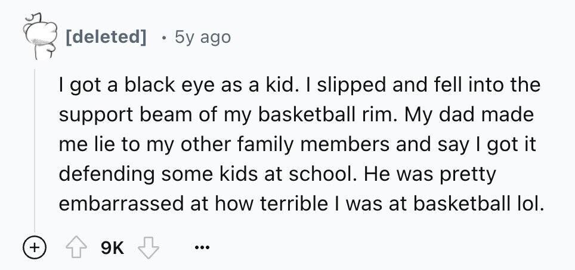The image size is (575, 270).
Task: Open the three-dot more options menu
Action: click(202, 249)
